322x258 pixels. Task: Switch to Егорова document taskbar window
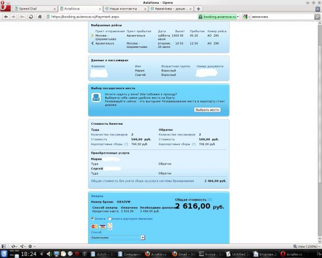click(265, 254)
